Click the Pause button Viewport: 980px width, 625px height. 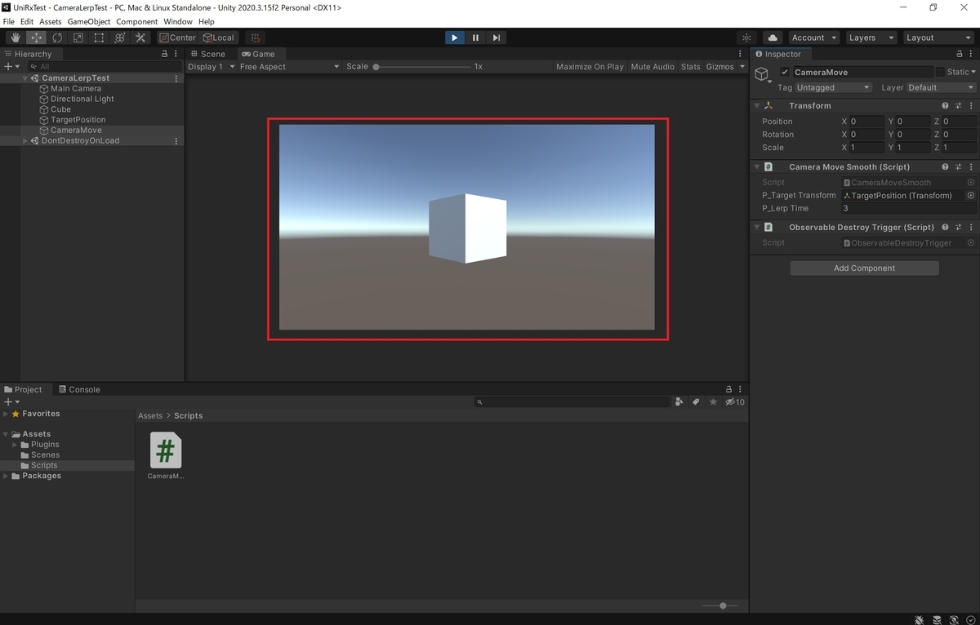point(475,38)
